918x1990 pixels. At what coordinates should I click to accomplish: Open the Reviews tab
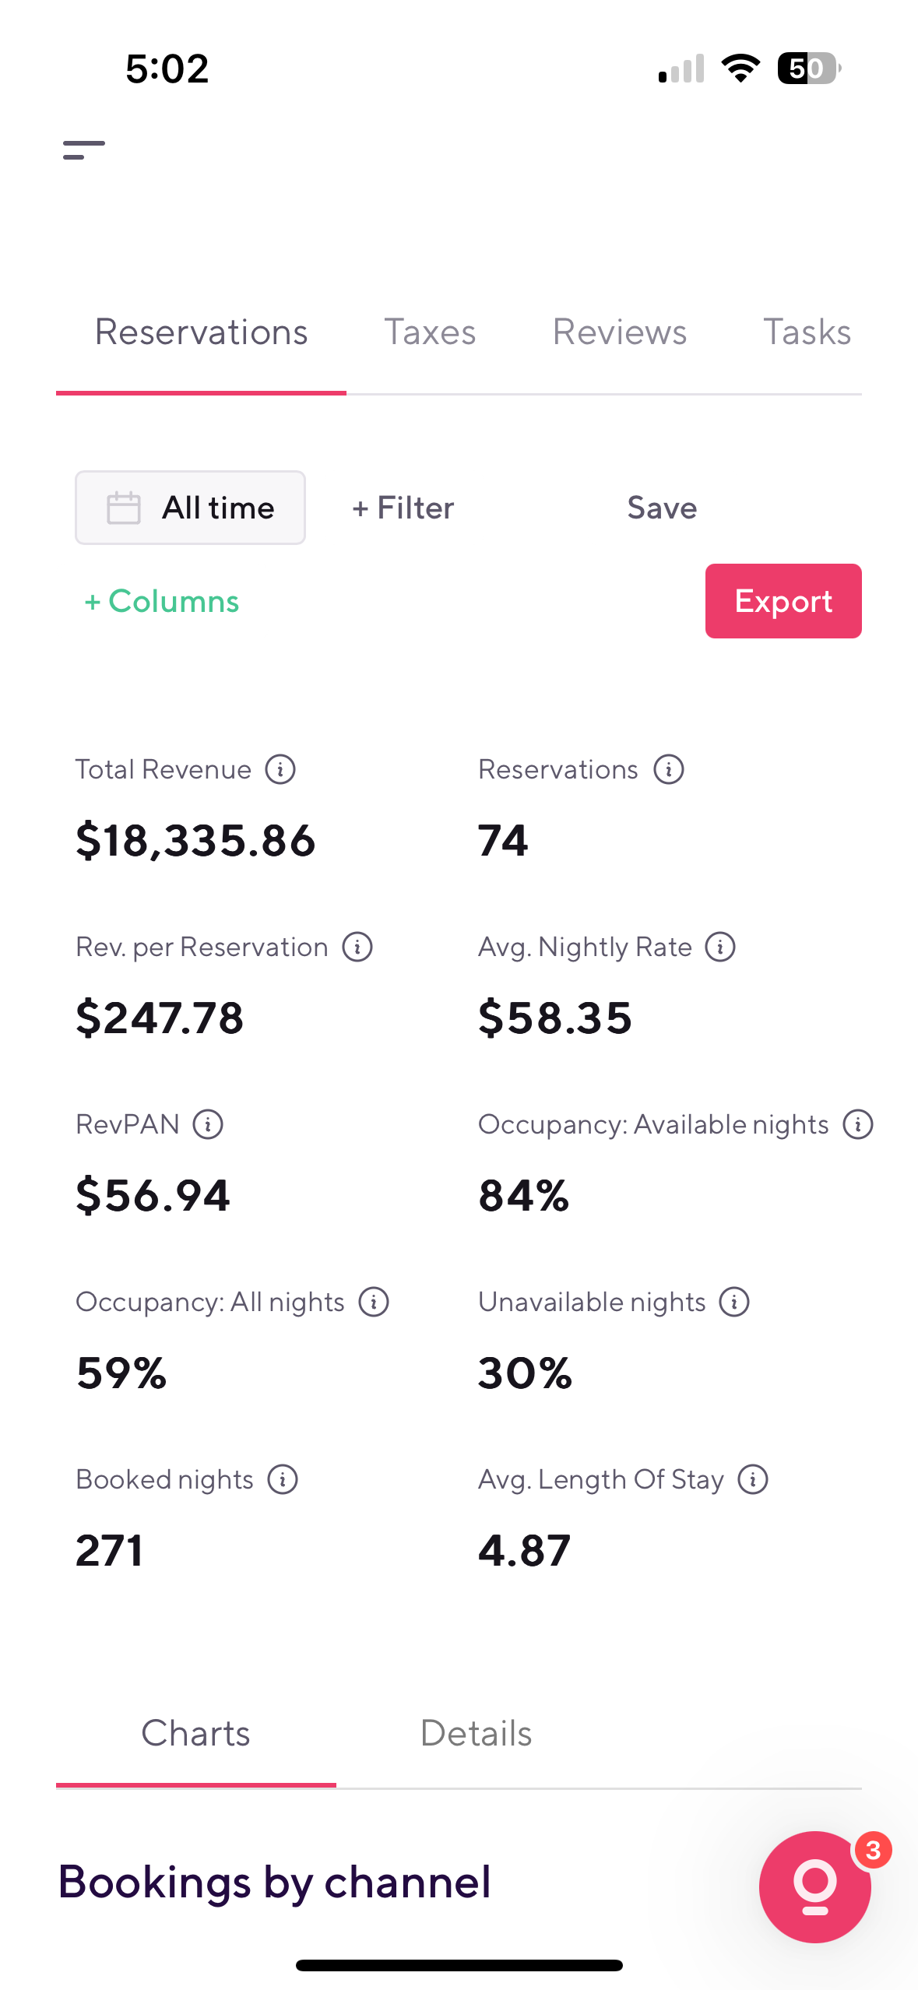pyautogui.click(x=620, y=332)
